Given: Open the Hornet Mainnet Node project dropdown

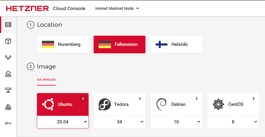Looking at the screenshot, I should [117, 9].
